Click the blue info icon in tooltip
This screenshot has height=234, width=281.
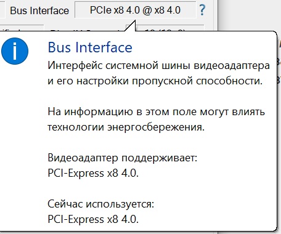[x=15, y=51]
